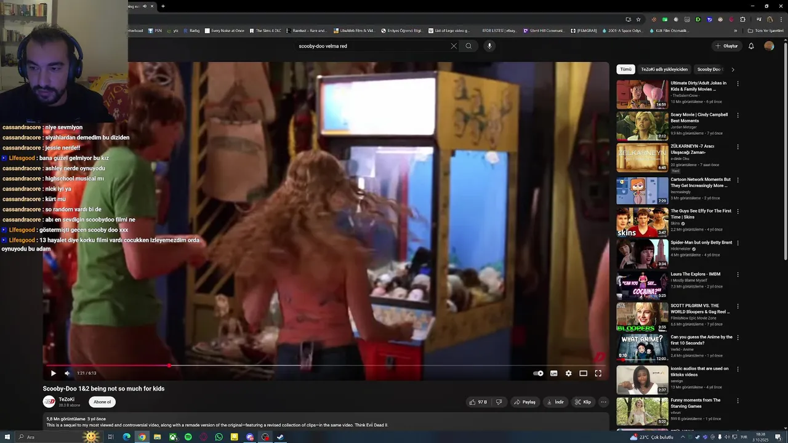The image size is (788, 443).
Task: Open taskbar weather 23°C Çok bulutlu
Action: [652, 437]
